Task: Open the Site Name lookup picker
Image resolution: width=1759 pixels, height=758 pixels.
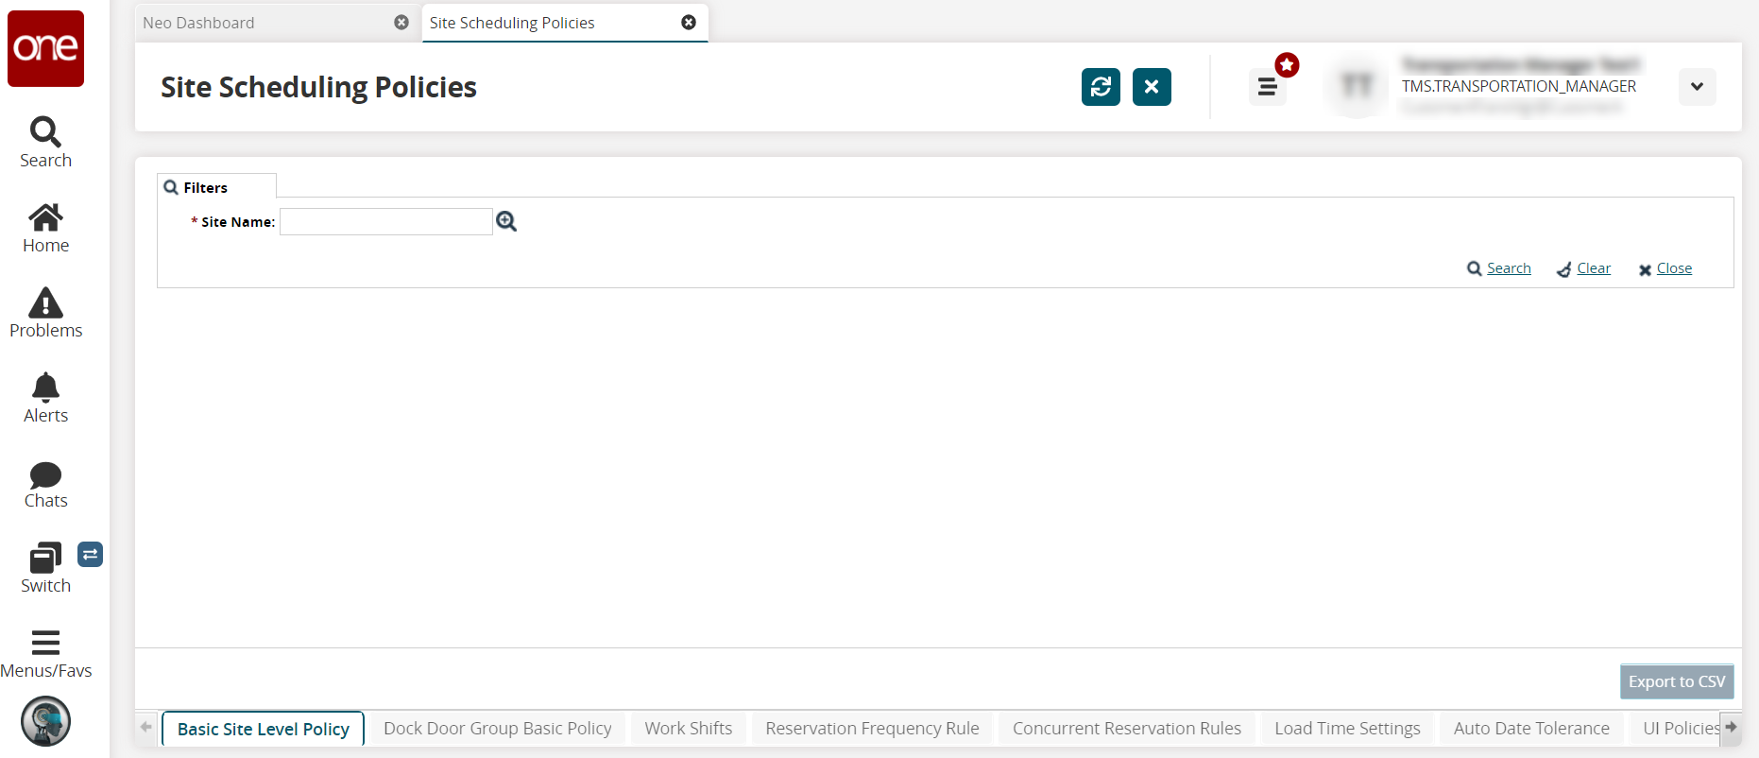Action: (x=506, y=221)
